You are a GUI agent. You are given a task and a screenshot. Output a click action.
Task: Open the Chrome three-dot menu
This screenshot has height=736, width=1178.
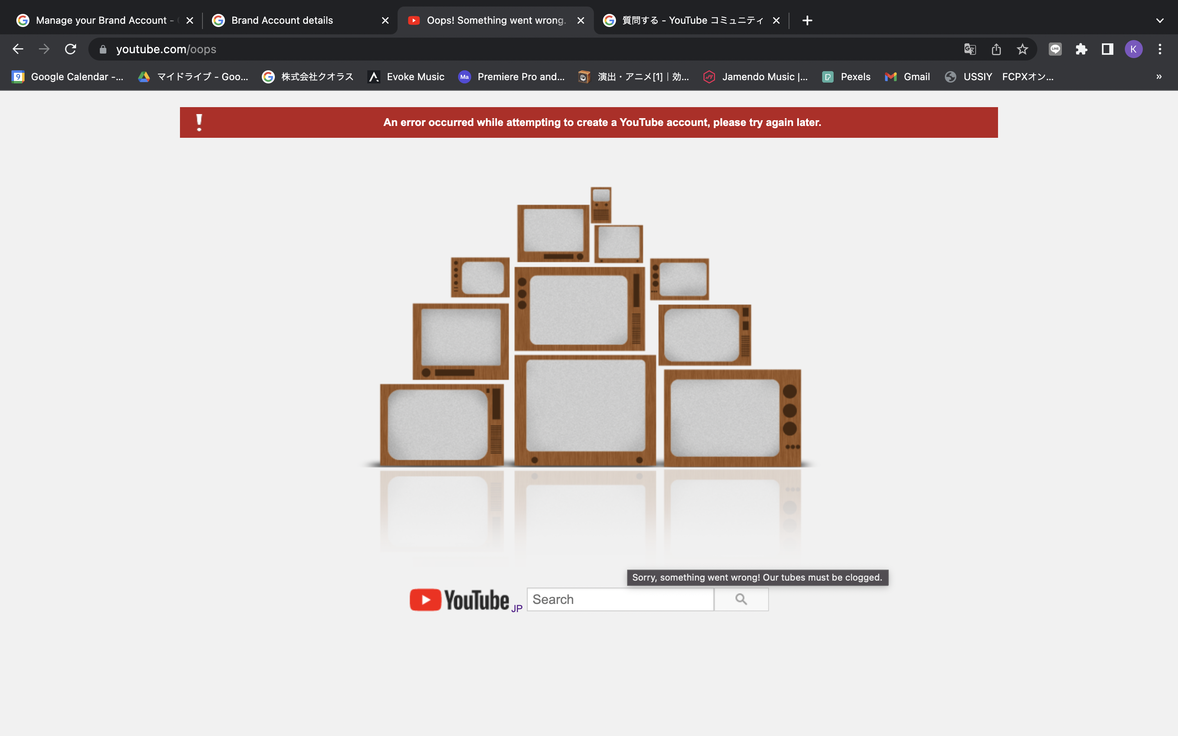[x=1160, y=49]
